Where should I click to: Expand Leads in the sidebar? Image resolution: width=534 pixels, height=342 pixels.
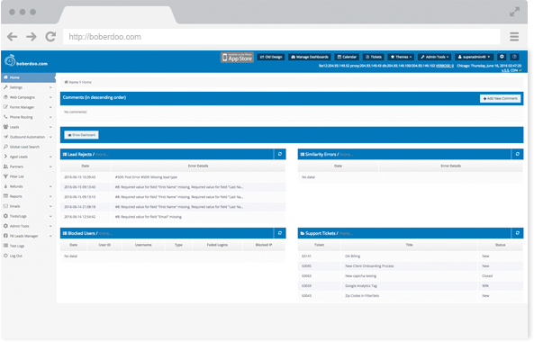28,127
